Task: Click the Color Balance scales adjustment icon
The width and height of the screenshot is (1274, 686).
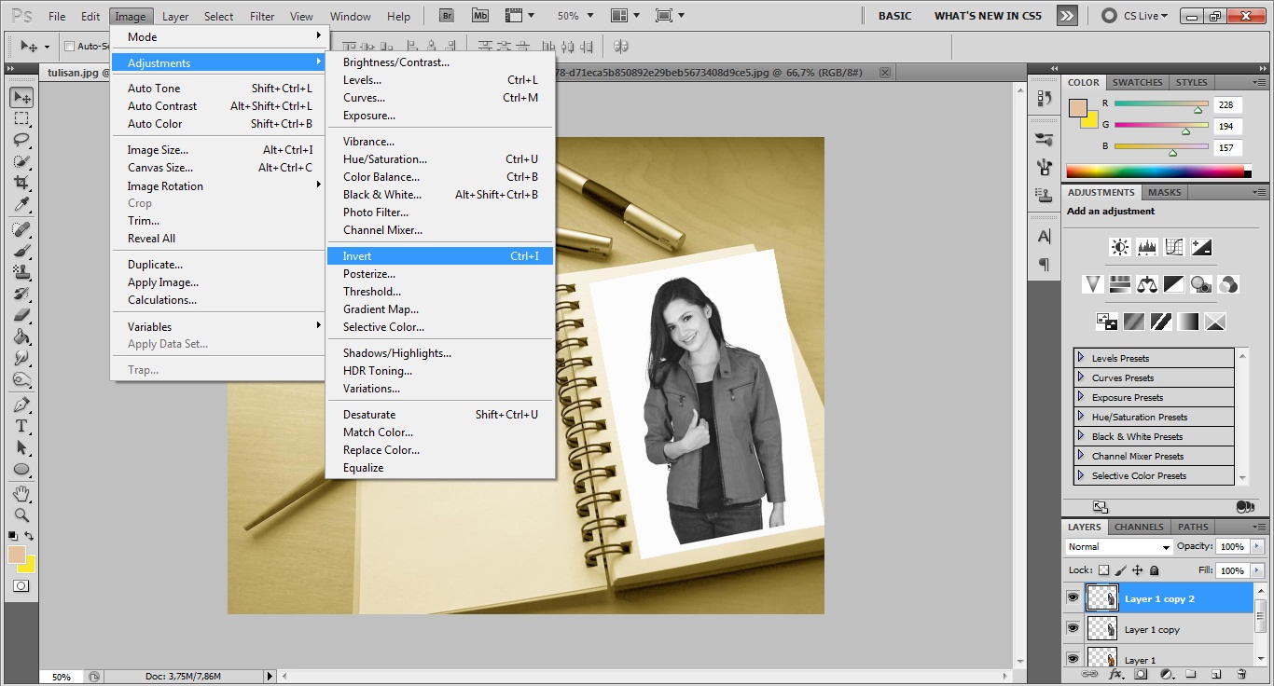Action: point(1147,284)
